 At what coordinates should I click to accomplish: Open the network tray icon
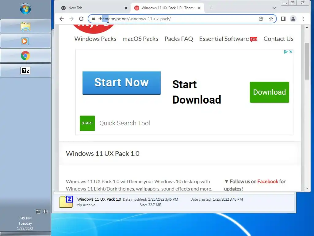(38, 211)
